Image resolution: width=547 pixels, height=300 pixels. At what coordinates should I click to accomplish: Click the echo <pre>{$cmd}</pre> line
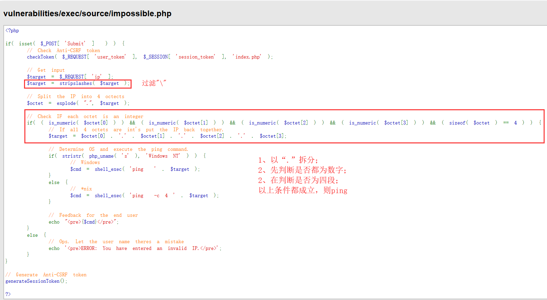[84, 222]
